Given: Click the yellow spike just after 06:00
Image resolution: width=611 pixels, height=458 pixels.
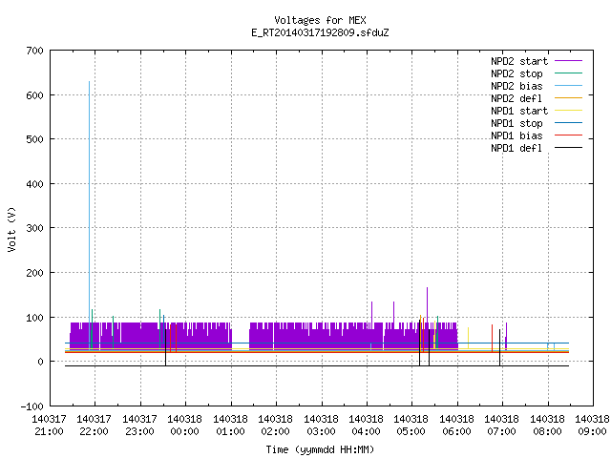Looking at the screenshot, I should tap(468, 338).
